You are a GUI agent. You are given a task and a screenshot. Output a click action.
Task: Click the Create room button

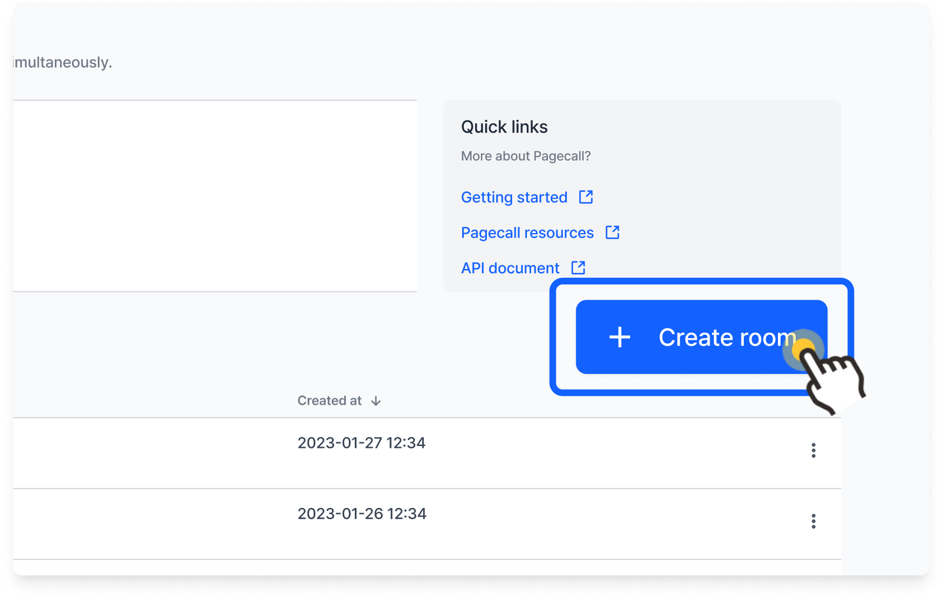coord(701,337)
